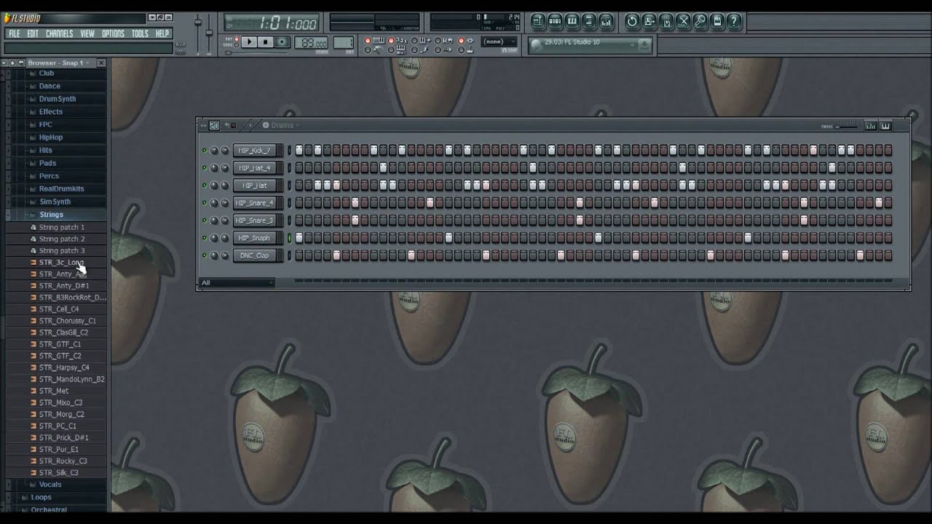The height and width of the screenshot is (524, 932).
Task: Click the typing keyboard to piano icon
Action: click(x=379, y=40)
